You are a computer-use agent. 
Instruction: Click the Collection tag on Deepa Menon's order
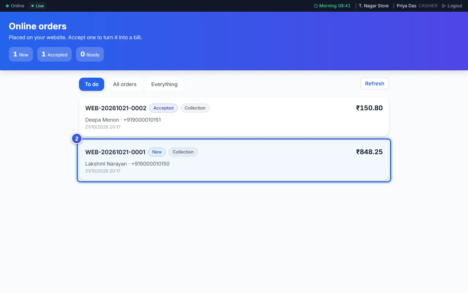point(195,108)
